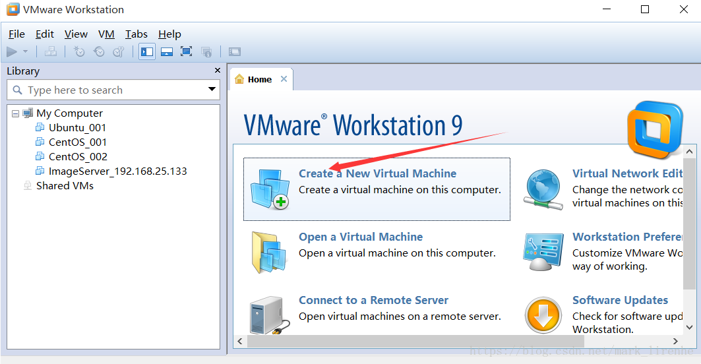Click the VMware Workstation title bar icon
701x364 pixels.
pyautogui.click(x=13, y=9)
